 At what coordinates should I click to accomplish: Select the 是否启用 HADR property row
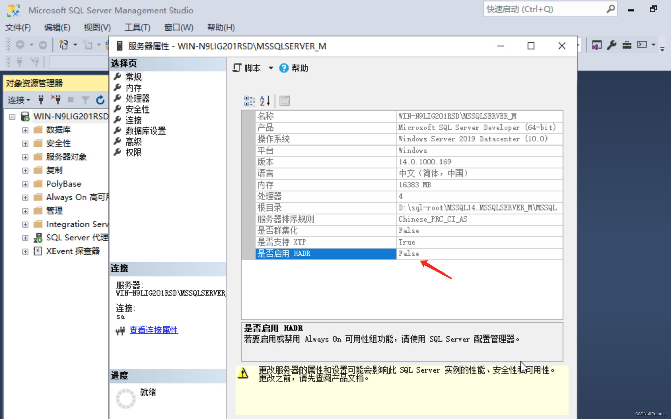409,254
